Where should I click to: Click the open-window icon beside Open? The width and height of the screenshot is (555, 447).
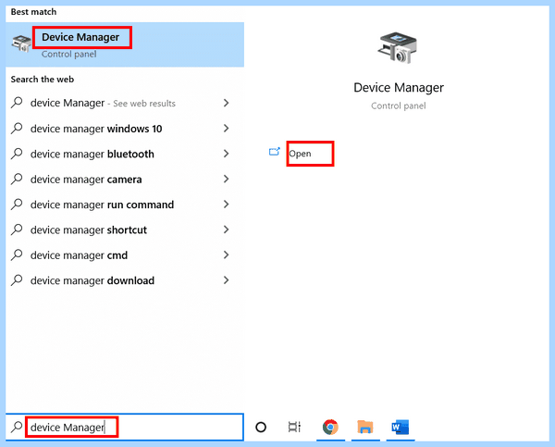coord(275,152)
